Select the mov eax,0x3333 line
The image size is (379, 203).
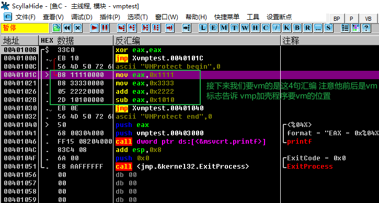[189, 83]
